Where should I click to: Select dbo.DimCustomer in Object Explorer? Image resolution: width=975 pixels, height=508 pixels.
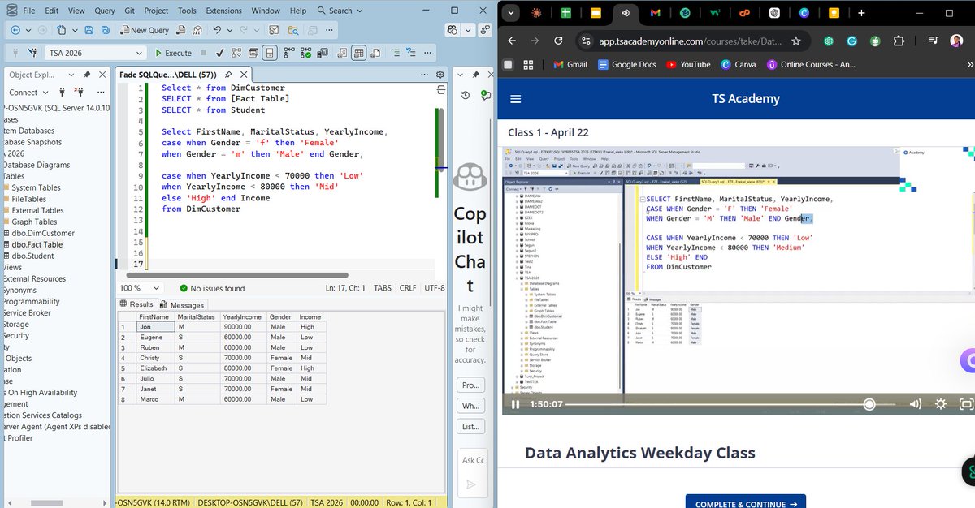(x=43, y=233)
